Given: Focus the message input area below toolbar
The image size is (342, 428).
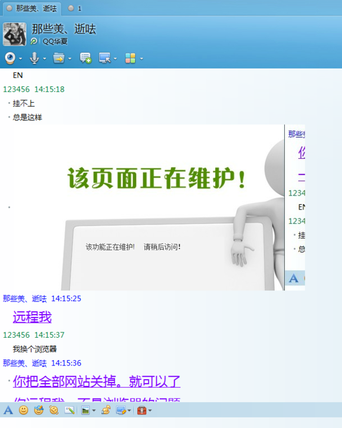Looking at the screenshot, I should point(171,423).
